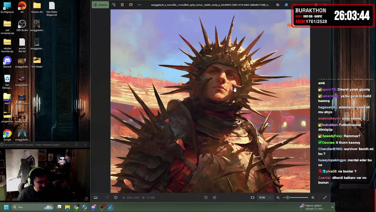Click username Caerliel in chat
This screenshot has width=376, height=212.
325,178
